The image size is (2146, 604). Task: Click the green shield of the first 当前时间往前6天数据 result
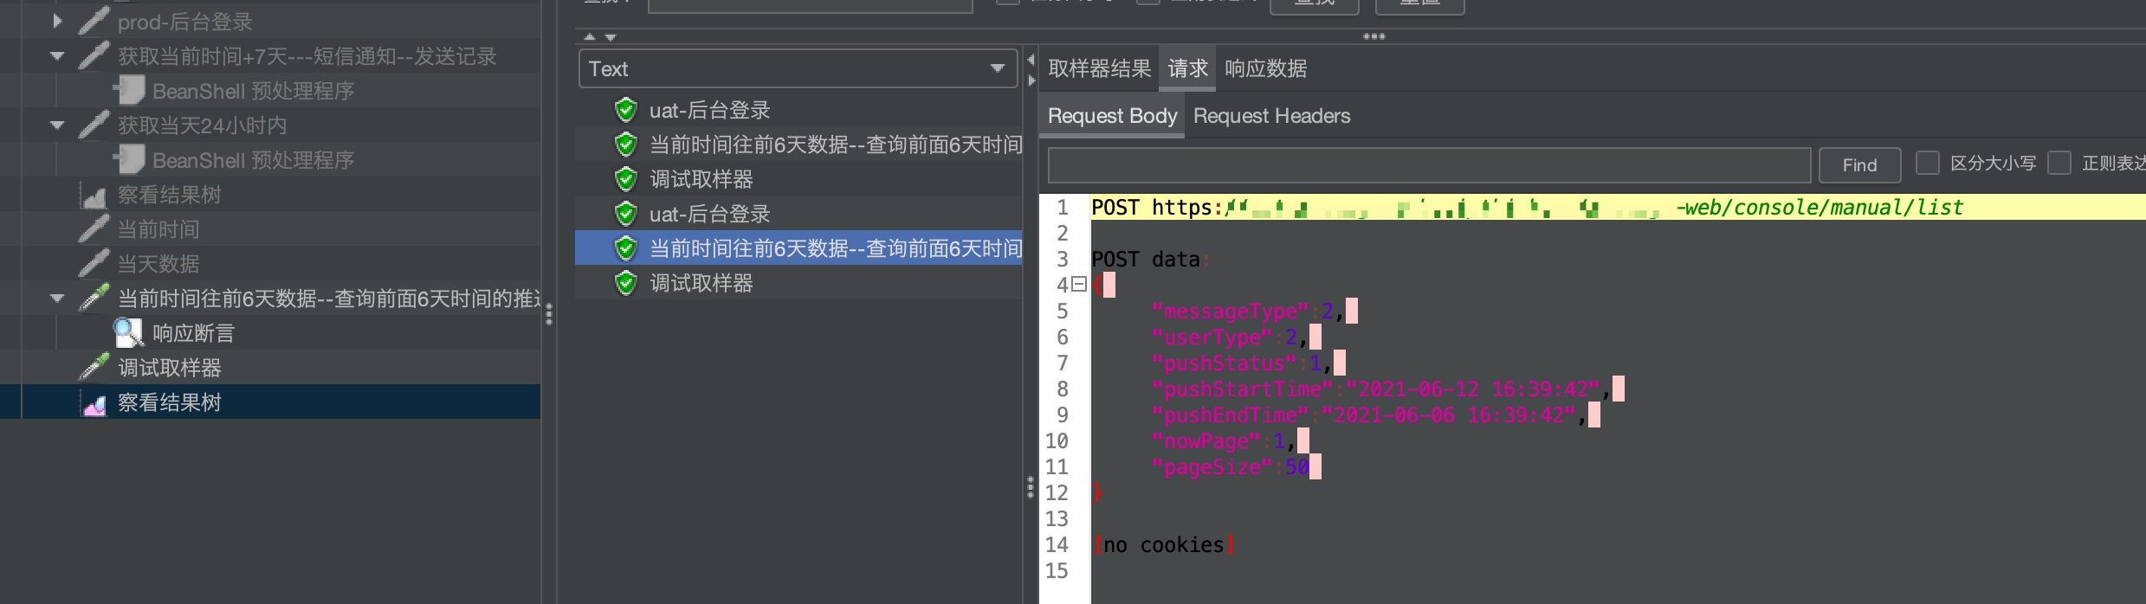[625, 145]
